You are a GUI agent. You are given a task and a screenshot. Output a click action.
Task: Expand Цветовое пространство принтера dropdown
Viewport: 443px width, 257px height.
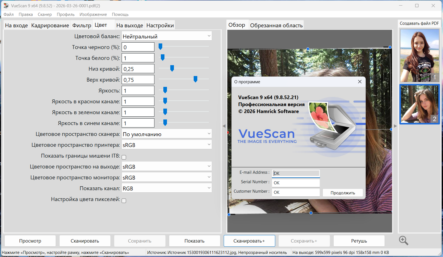167,145
